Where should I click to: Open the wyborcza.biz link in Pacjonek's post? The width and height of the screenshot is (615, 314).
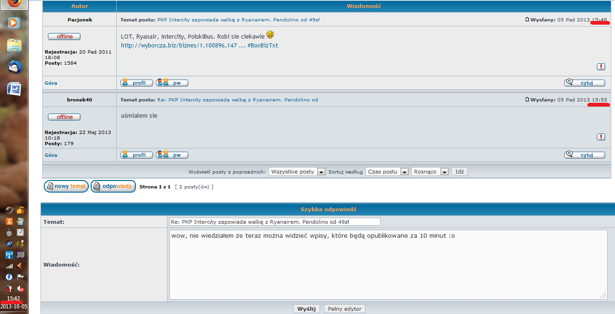(x=200, y=46)
